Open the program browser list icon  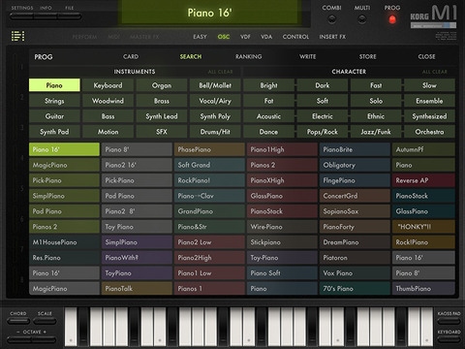18,36
